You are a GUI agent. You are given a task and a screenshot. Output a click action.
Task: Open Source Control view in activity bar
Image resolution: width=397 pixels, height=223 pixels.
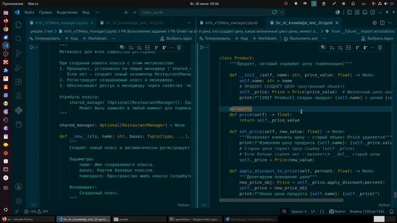[x=19, y=53]
